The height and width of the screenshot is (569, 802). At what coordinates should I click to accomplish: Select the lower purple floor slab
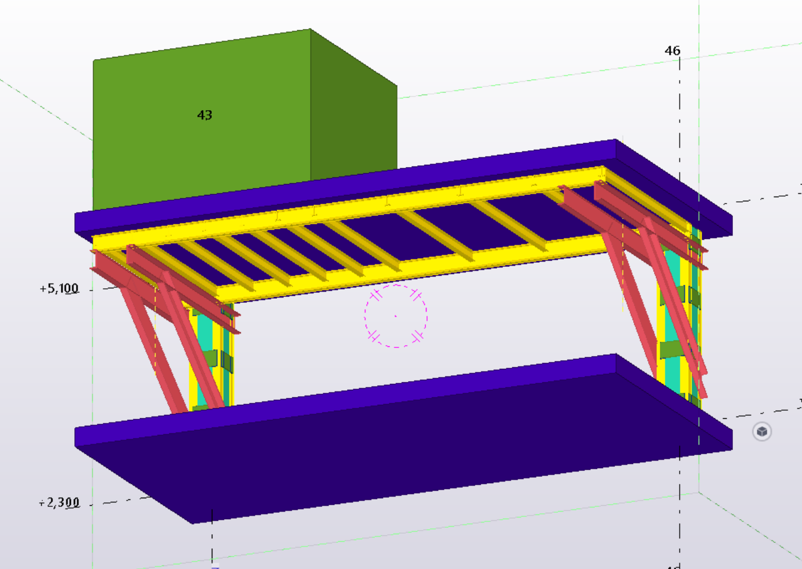[403, 438]
